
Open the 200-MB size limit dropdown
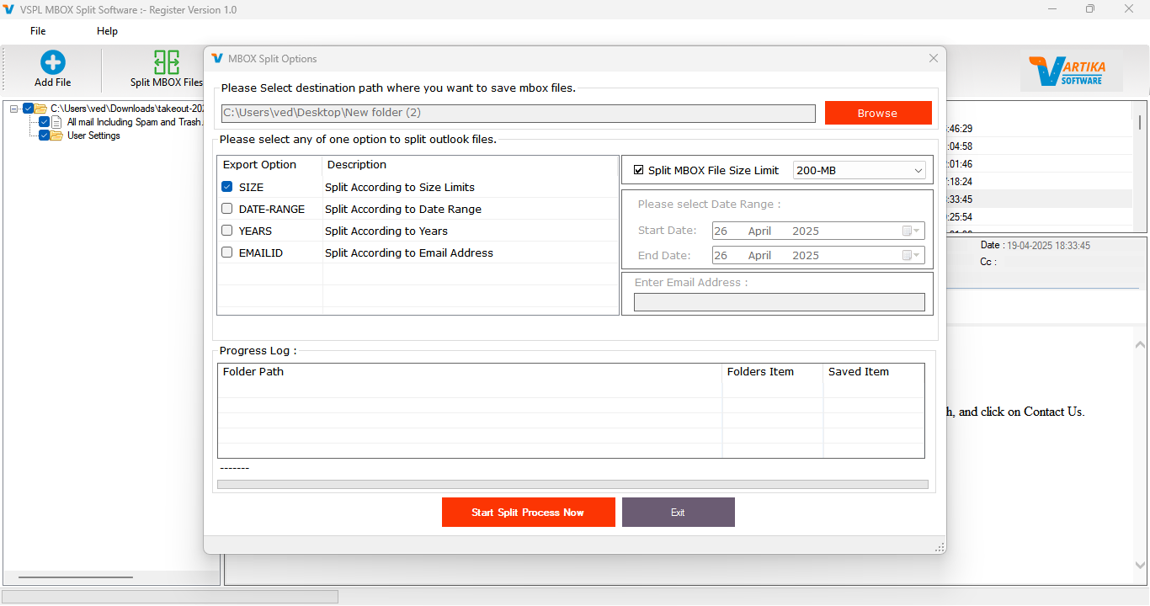(859, 170)
